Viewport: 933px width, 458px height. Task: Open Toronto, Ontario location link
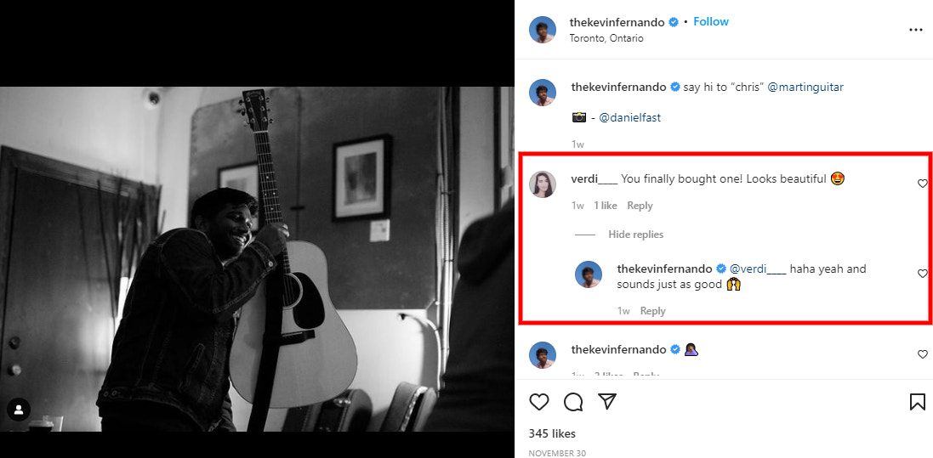(606, 38)
